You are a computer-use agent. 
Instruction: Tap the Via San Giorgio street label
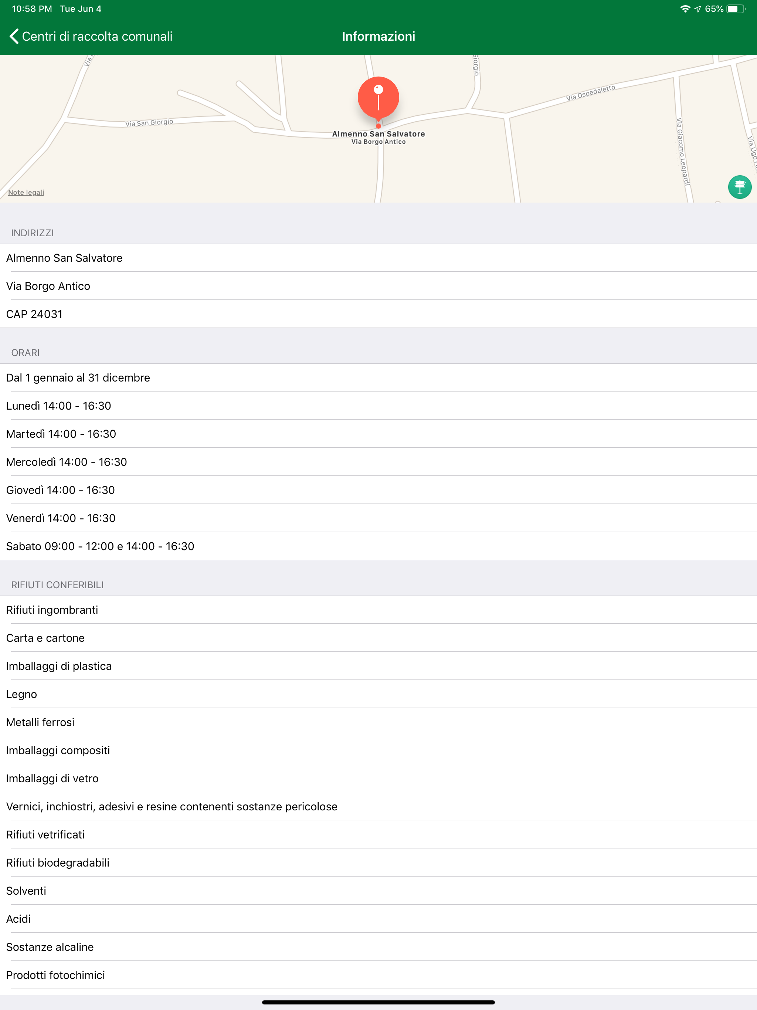click(x=149, y=123)
